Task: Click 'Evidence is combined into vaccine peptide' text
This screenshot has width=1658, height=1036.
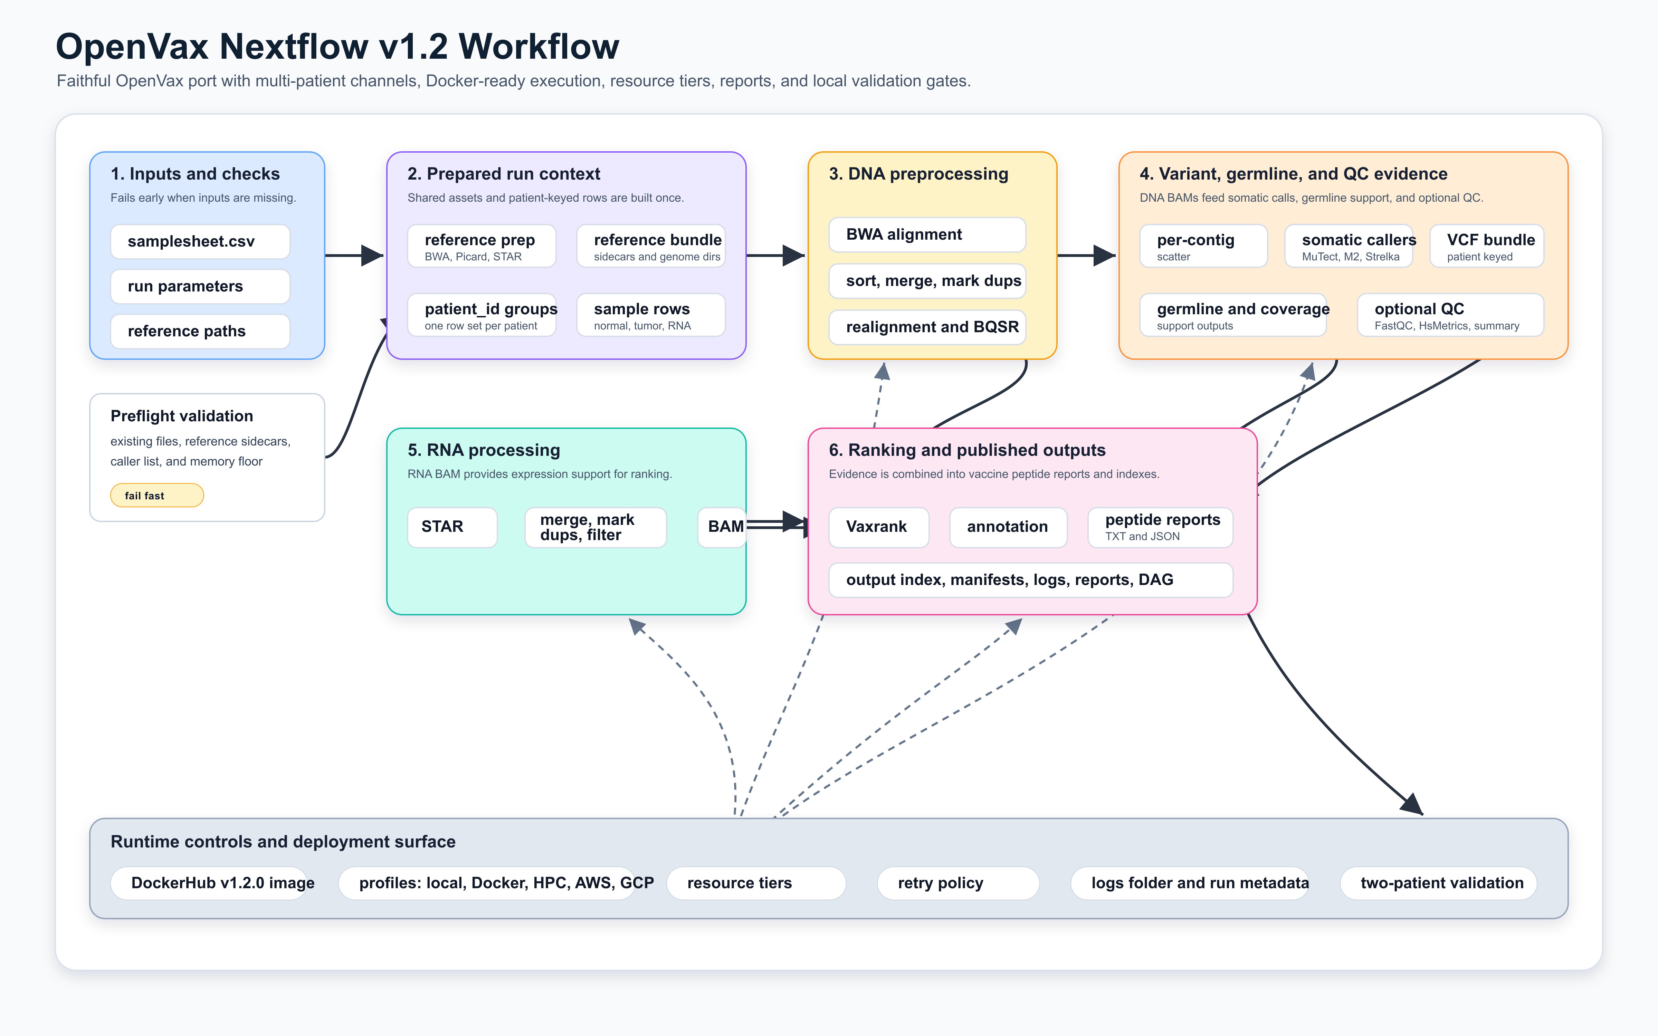Action: [994, 474]
